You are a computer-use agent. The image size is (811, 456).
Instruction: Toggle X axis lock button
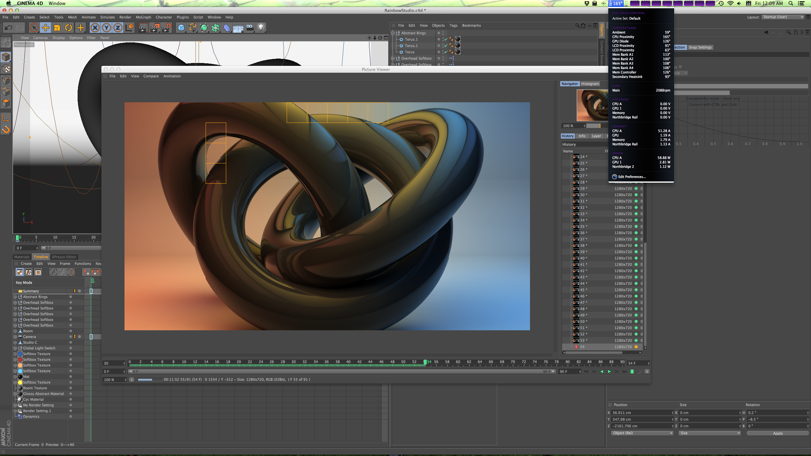coord(95,28)
